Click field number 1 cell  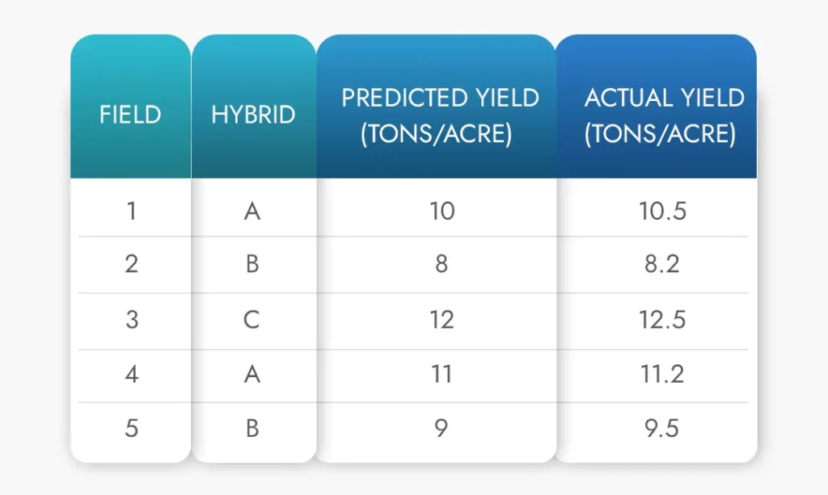point(131,211)
